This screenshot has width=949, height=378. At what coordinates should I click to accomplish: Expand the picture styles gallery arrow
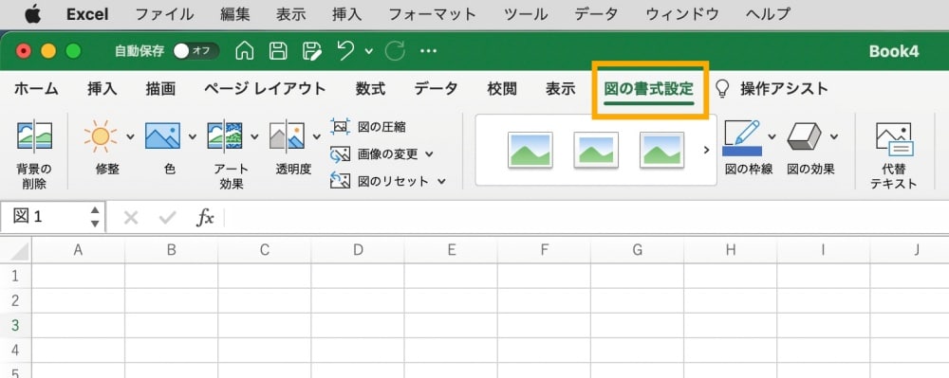pyautogui.click(x=706, y=150)
